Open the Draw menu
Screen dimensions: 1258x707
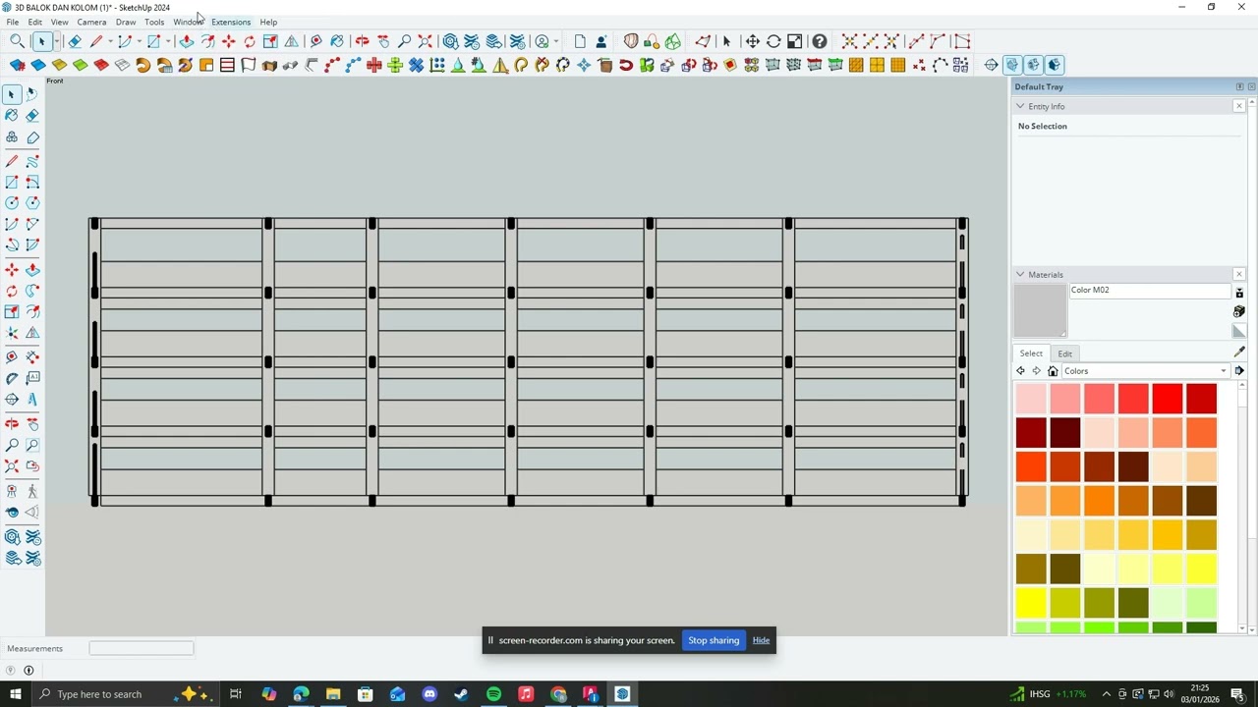tap(126, 22)
